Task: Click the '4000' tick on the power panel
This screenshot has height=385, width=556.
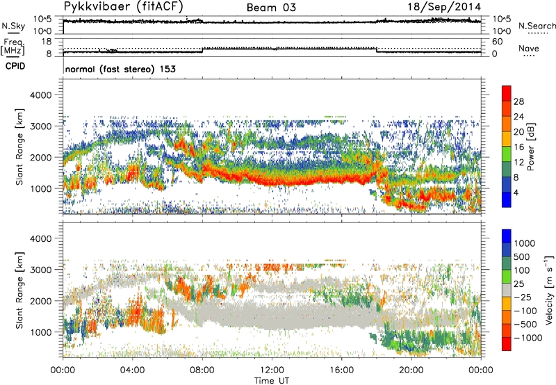Action: tap(40, 95)
